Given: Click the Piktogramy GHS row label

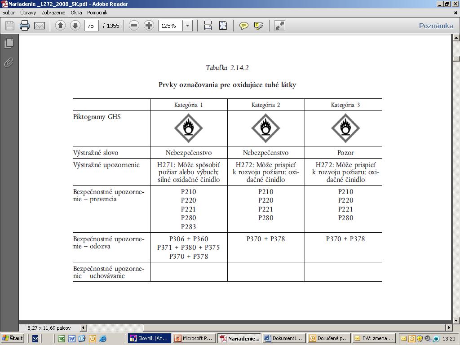Looking at the screenshot, I should click(x=97, y=117).
